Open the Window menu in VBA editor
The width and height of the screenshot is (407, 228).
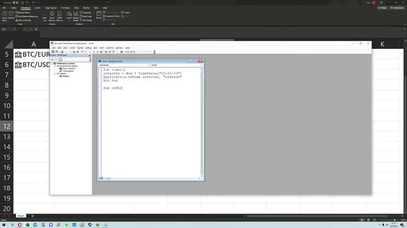120,48
